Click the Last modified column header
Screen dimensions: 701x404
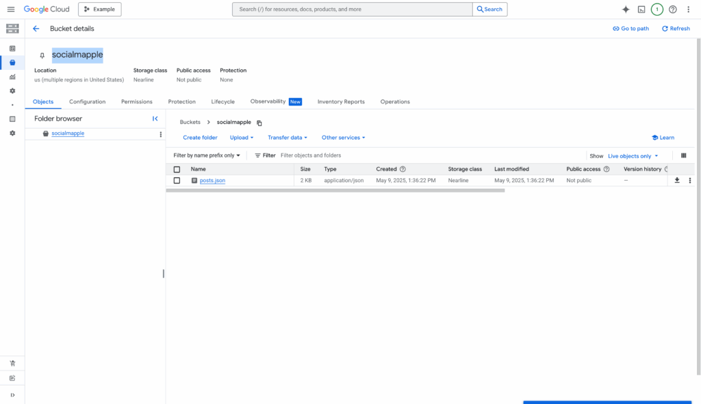click(511, 169)
